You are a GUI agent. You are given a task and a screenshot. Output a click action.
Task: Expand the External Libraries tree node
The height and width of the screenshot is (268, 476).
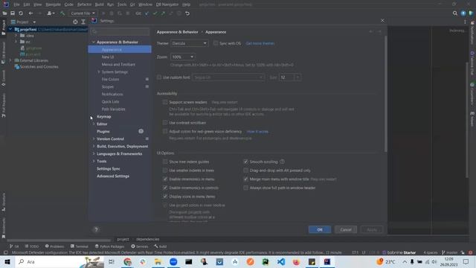10,60
